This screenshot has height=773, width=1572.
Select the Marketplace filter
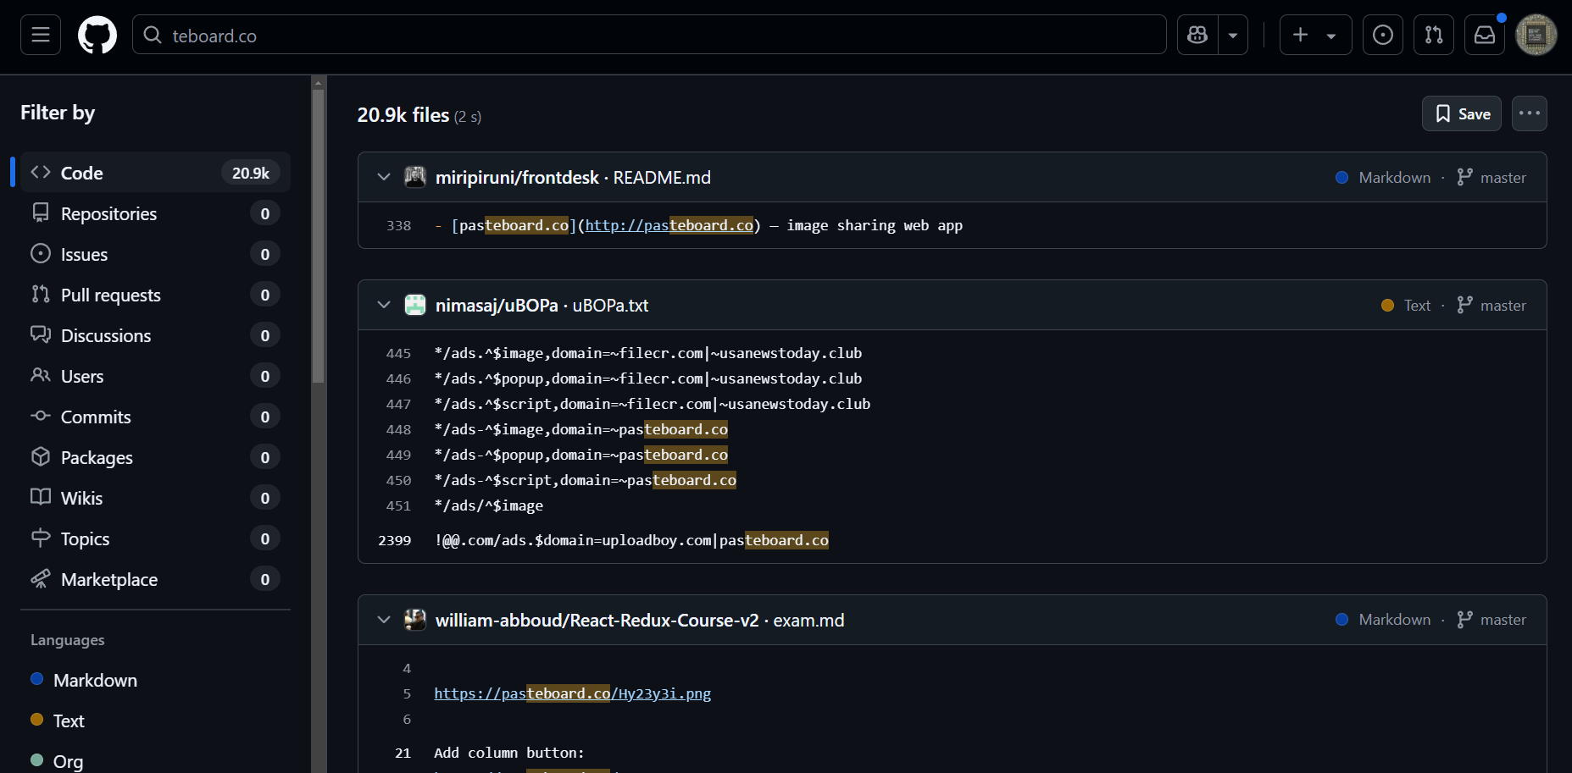155,579
